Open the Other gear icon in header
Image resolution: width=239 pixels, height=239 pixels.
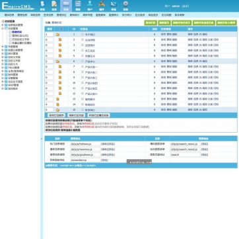tap(125, 6)
